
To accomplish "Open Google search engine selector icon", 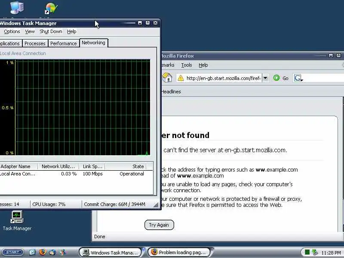I will click(x=298, y=78).
